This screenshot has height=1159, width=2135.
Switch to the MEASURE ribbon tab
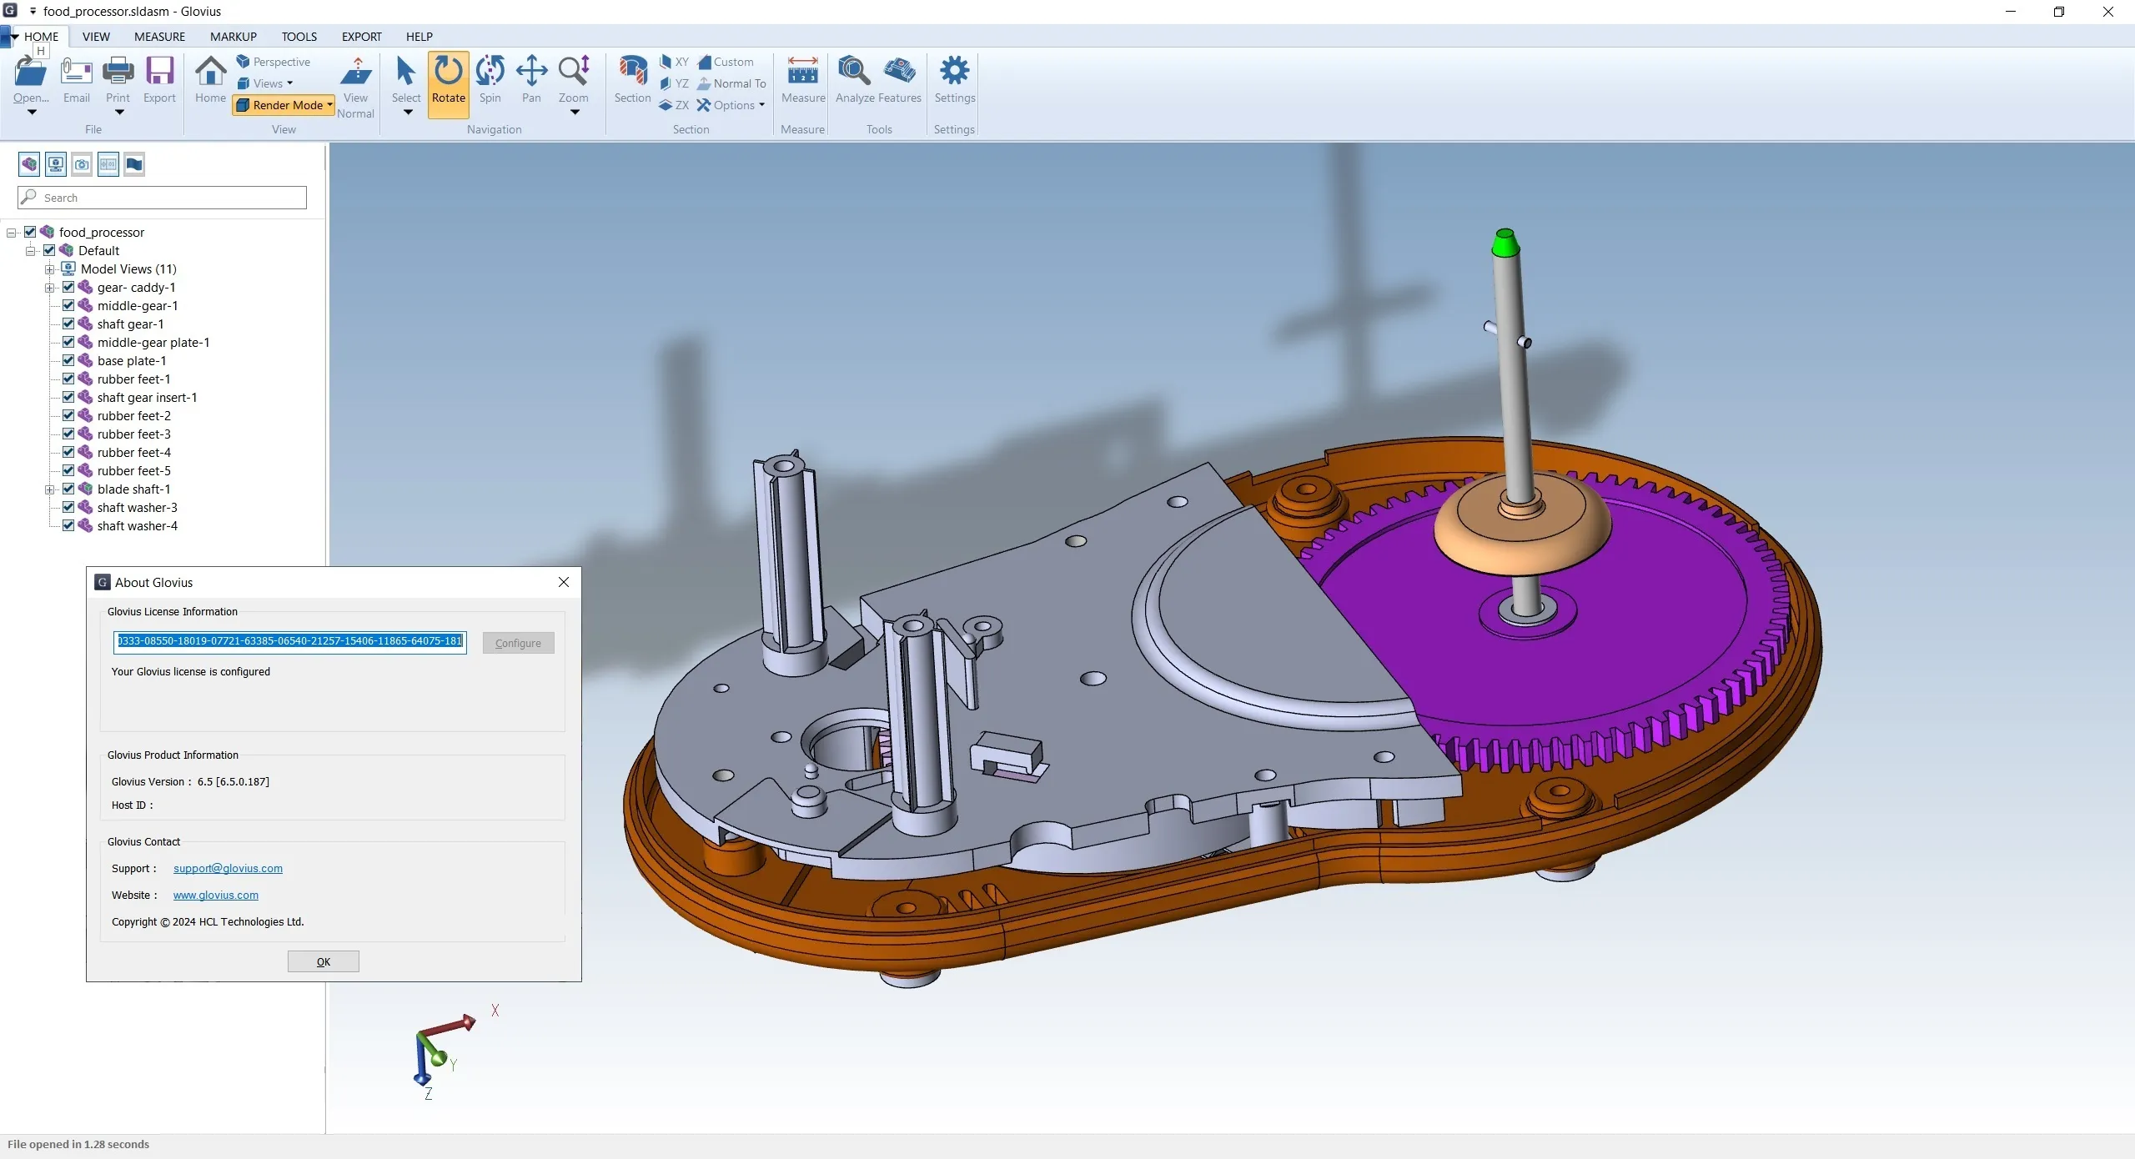click(x=159, y=37)
